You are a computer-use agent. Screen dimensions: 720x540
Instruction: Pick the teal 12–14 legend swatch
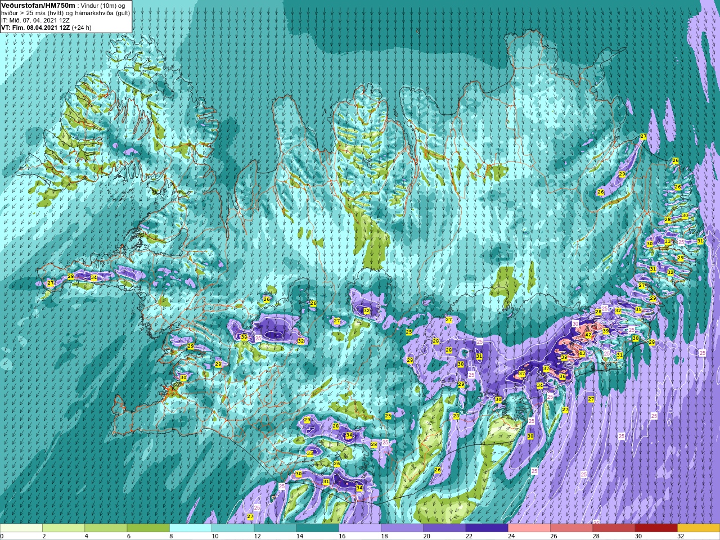[275, 528]
